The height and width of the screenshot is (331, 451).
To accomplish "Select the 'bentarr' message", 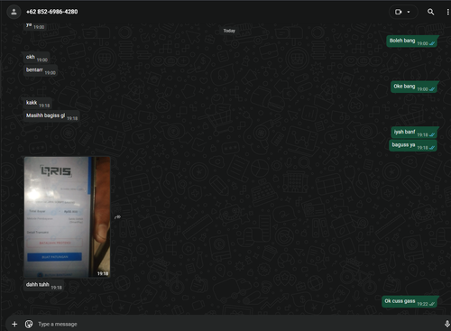I will click(x=41, y=70).
